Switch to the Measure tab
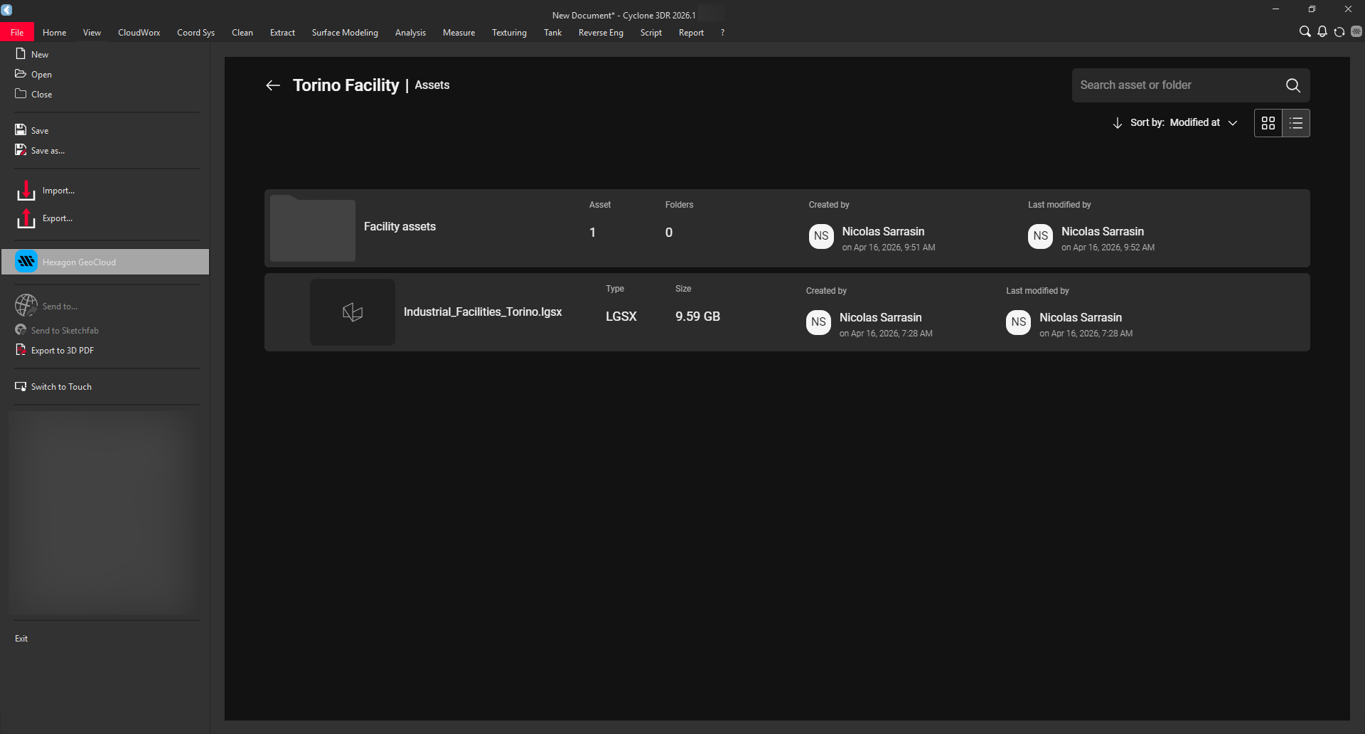The height and width of the screenshot is (734, 1365). [x=459, y=33]
